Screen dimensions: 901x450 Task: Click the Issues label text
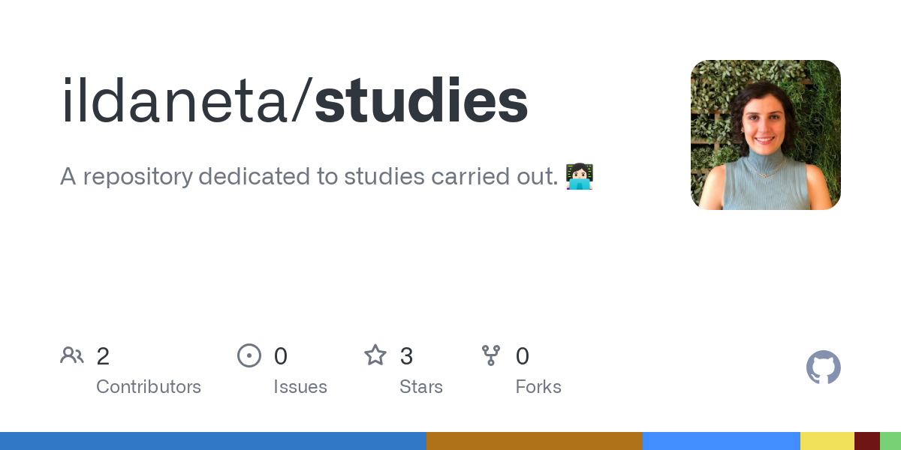(x=300, y=387)
